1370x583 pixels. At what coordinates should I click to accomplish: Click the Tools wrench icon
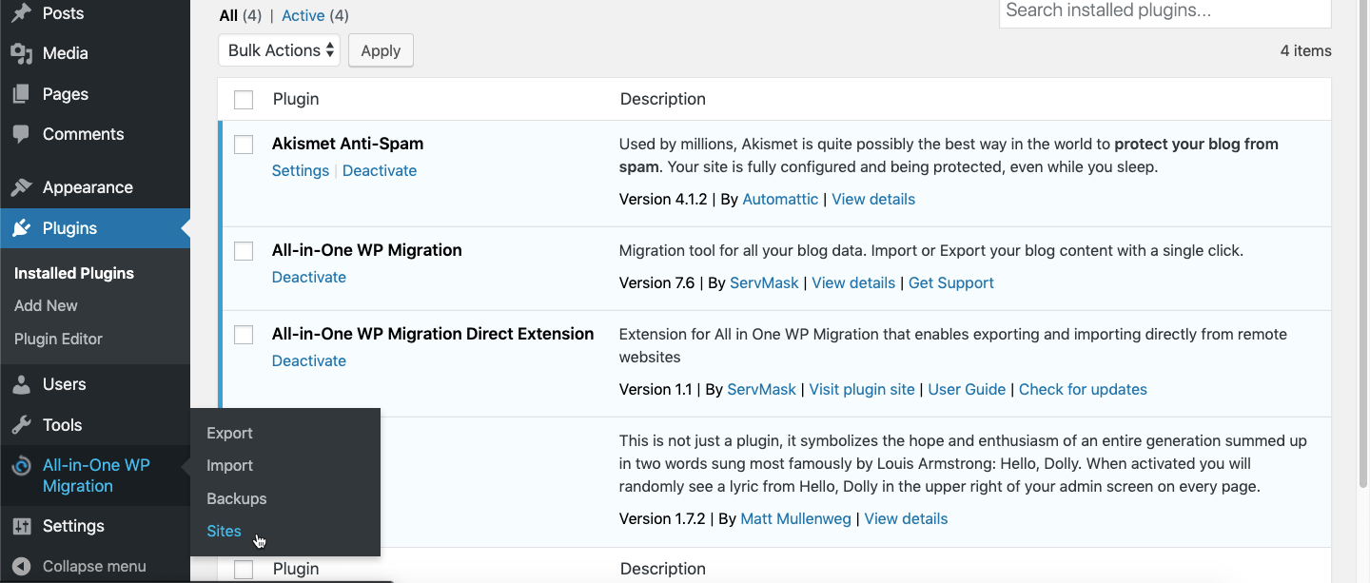point(21,425)
